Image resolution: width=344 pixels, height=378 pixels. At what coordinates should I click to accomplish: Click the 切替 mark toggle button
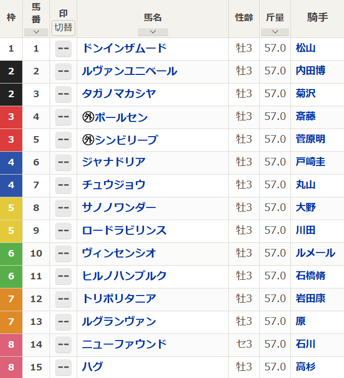pyautogui.click(x=63, y=27)
